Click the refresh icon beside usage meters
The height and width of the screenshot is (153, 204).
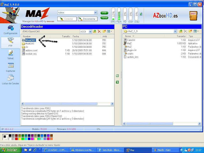[141, 14]
